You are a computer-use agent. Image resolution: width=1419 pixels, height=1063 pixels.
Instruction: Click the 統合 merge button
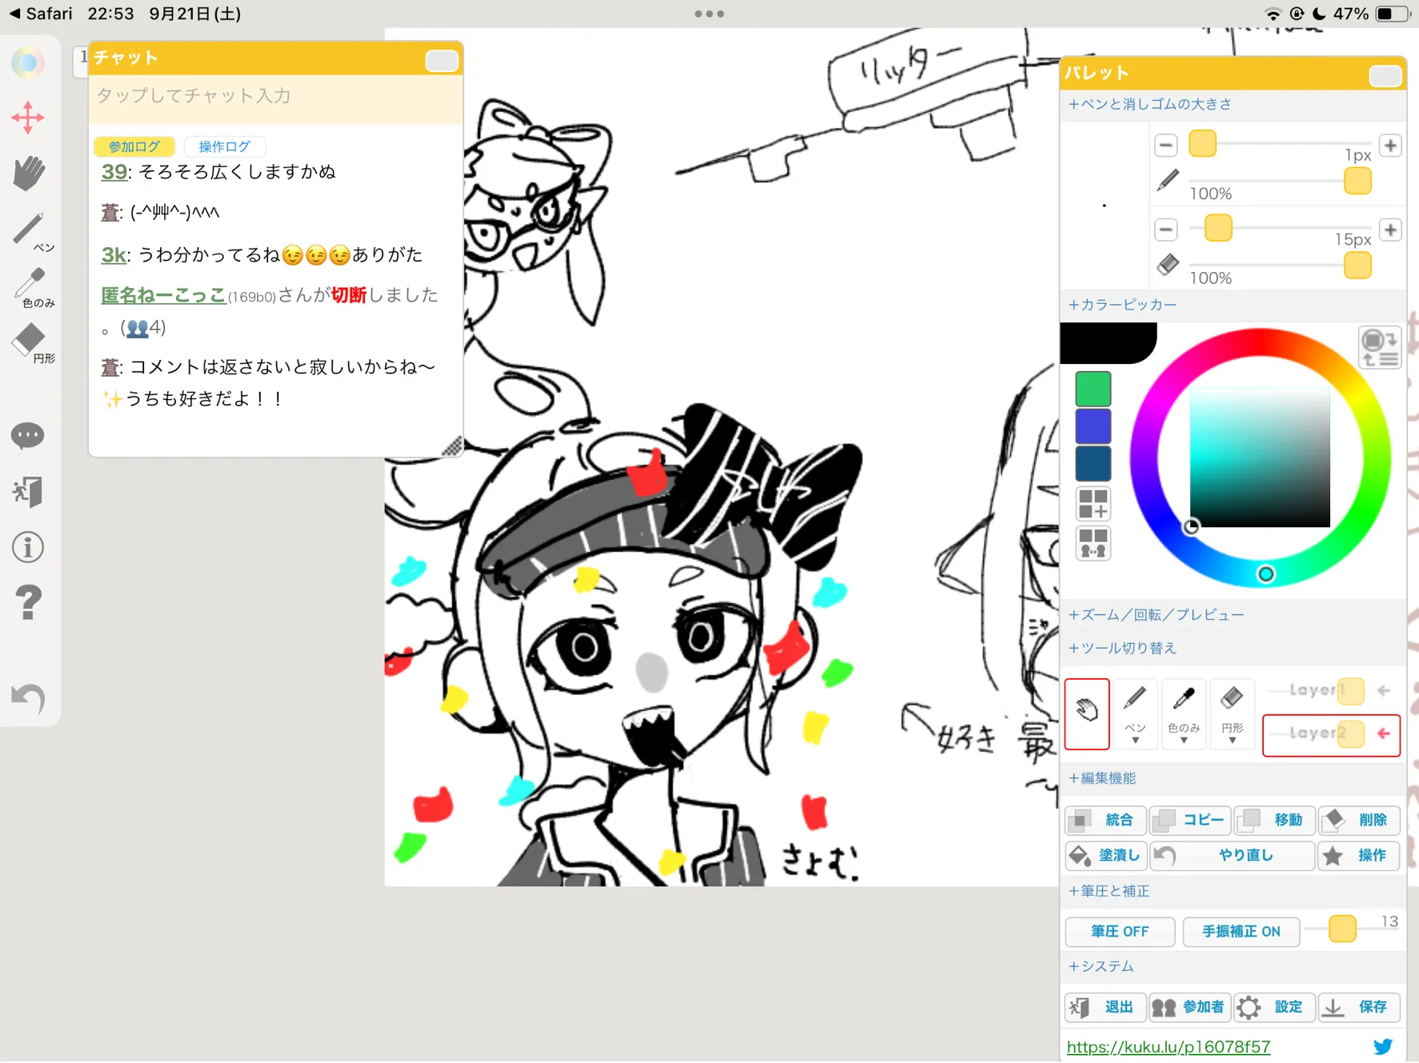point(1105,820)
